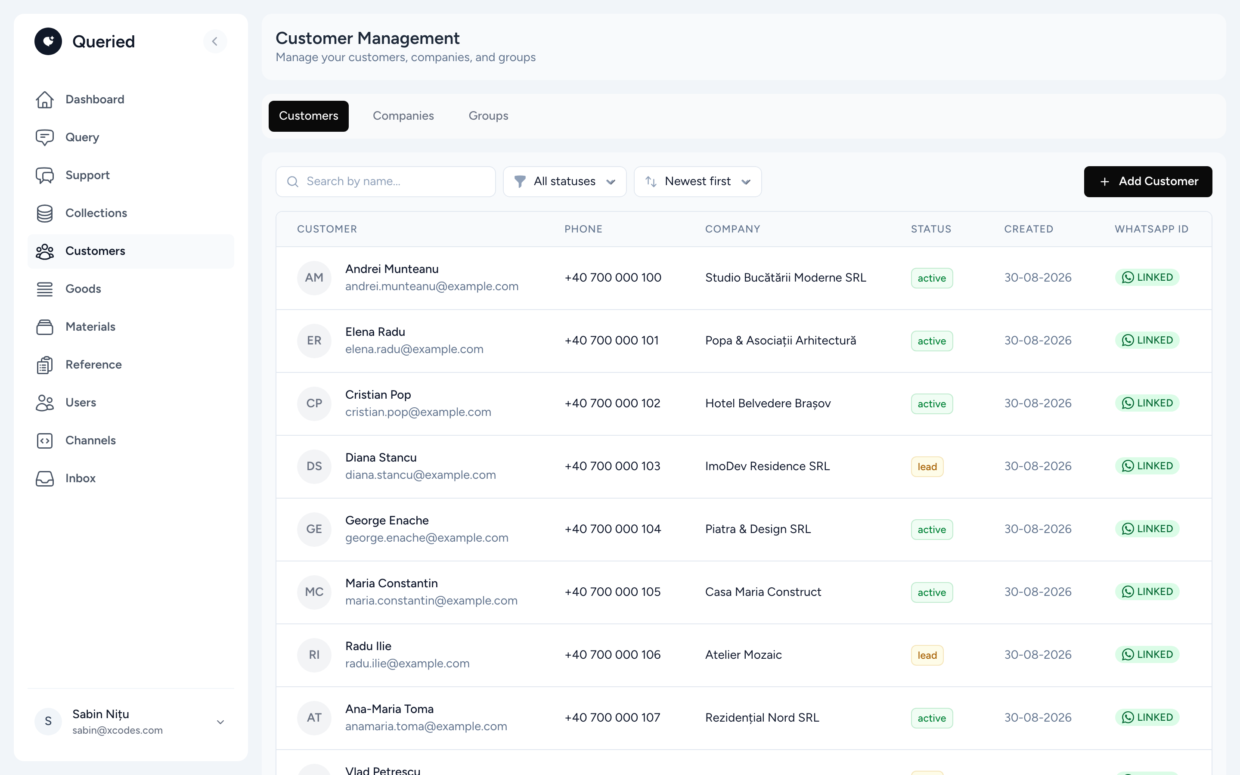Click the LINKED WhatsApp badge for Diana Stancu

1147,466
